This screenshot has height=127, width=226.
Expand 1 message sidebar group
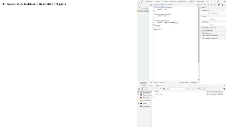click(144, 92)
